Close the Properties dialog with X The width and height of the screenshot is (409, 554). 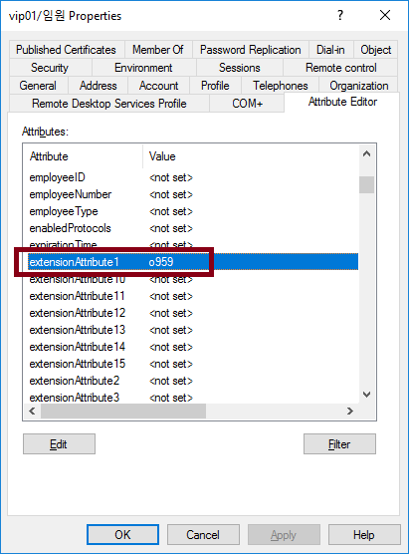click(385, 15)
